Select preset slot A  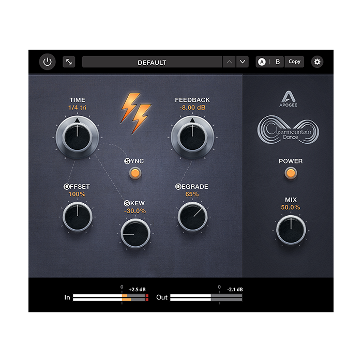[x=262, y=62]
